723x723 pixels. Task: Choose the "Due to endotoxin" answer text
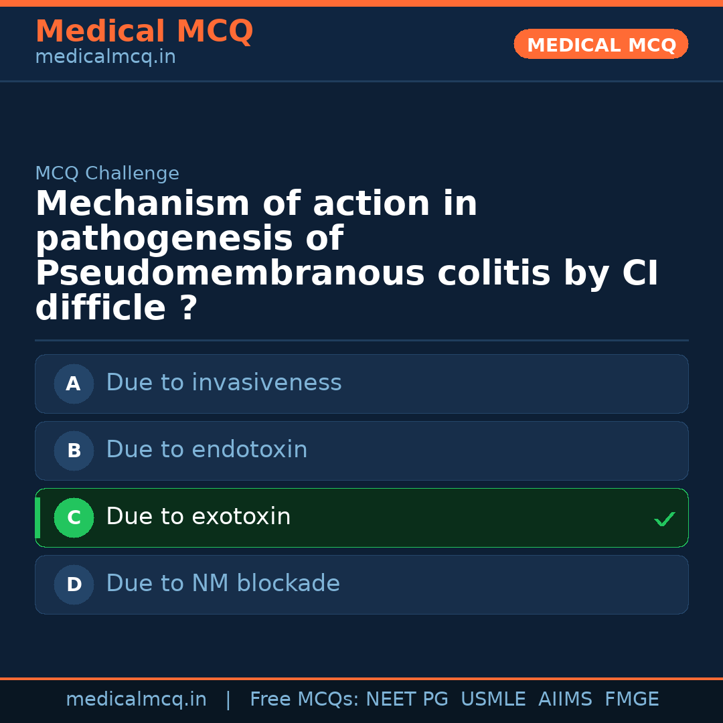coord(206,450)
